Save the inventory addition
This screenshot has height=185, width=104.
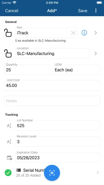point(83,11)
